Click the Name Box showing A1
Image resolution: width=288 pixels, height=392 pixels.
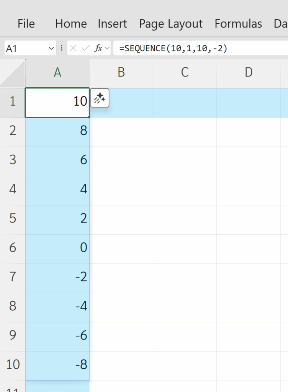click(25, 49)
